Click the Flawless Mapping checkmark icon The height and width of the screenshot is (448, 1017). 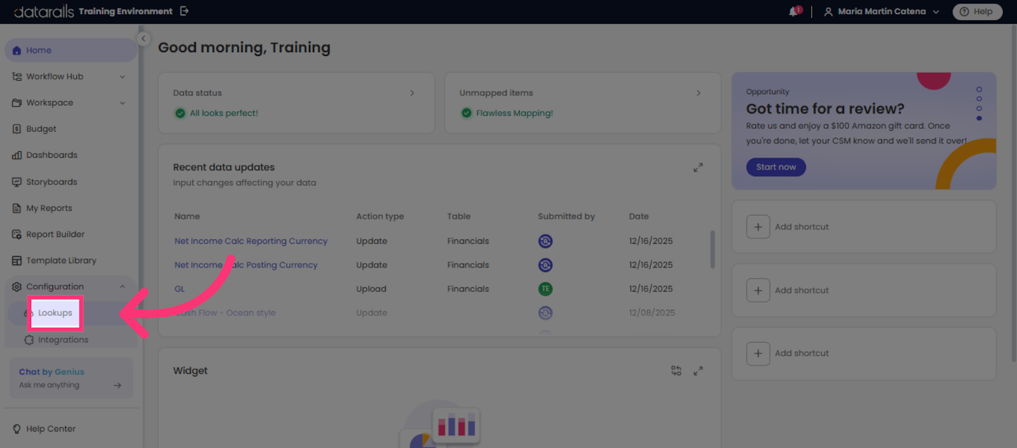click(x=467, y=113)
